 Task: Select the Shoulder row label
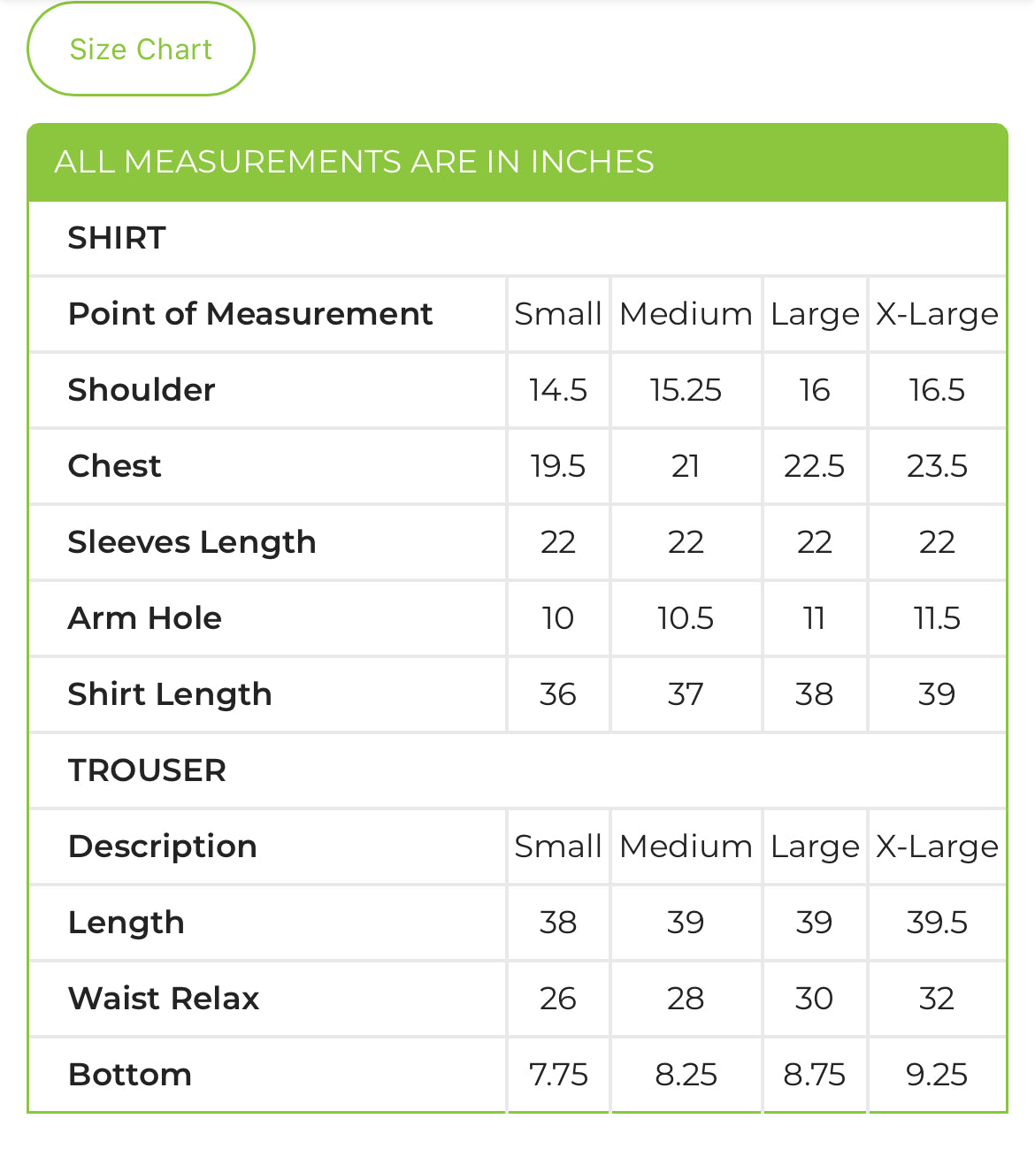(142, 390)
